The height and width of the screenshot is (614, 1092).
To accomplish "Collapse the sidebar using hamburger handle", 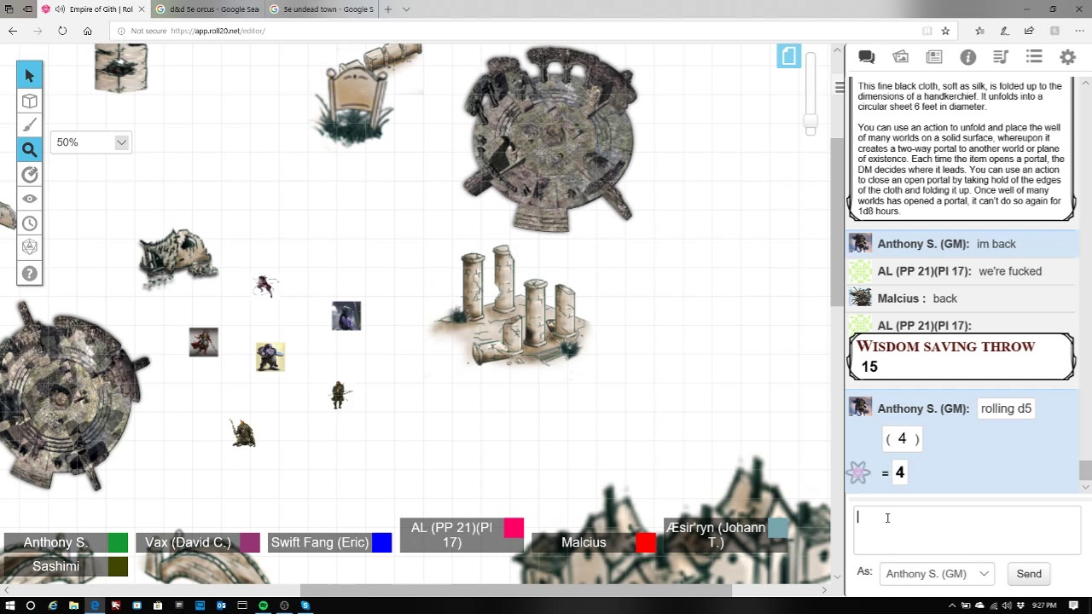I will coord(839,87).
